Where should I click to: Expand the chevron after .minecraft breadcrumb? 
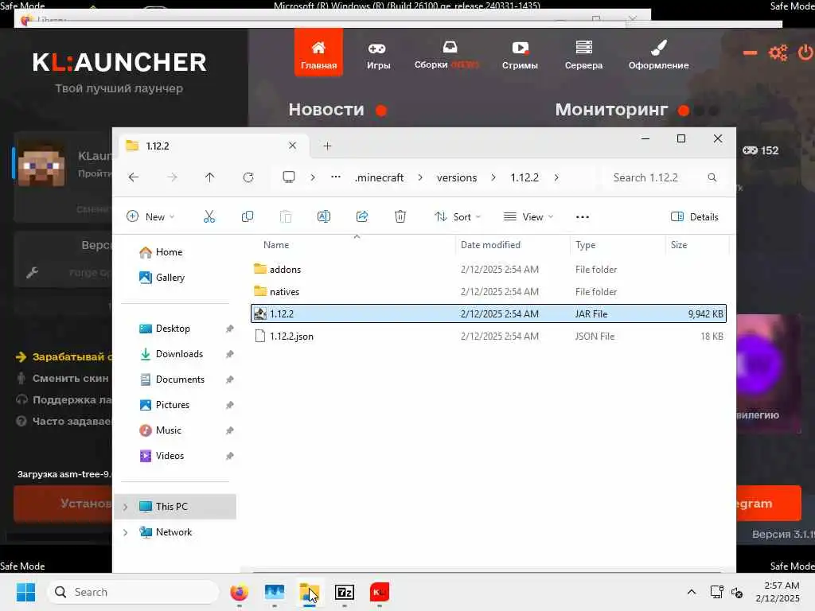420,177
